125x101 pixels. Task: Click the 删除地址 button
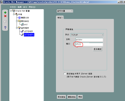[x=72, y=97]
